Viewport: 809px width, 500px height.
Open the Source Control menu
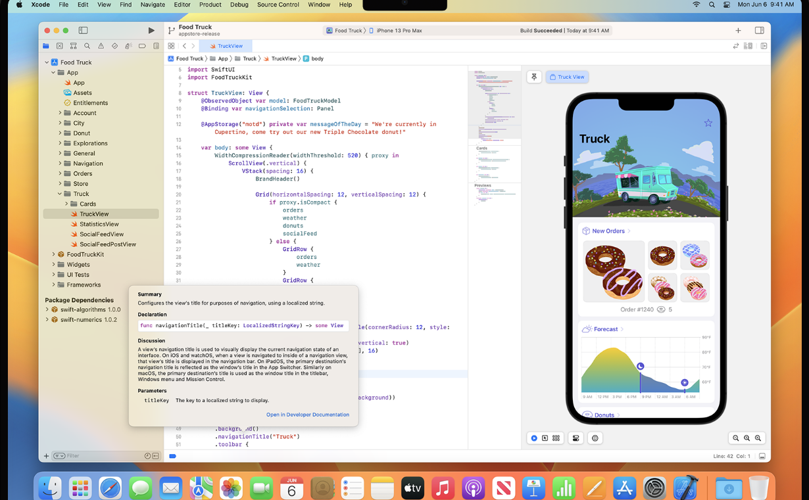(278, 5)
